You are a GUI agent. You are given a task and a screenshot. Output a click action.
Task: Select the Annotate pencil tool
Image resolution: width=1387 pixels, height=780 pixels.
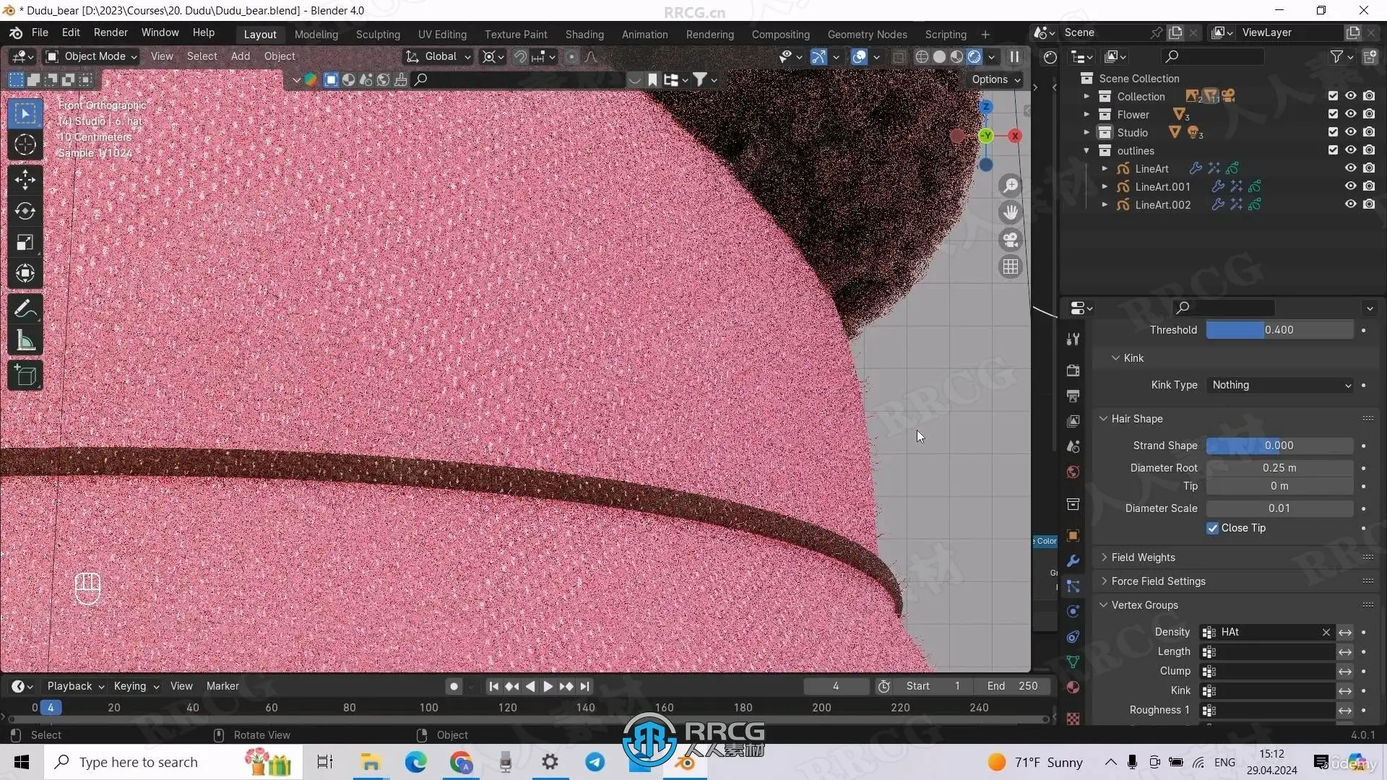pos(25,309)
